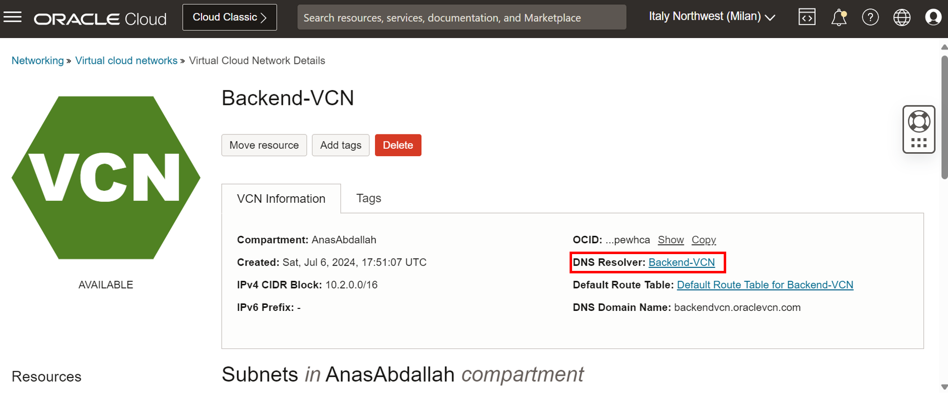
Task: Click the AVAILABLE status label
Action: coord(106,285)
